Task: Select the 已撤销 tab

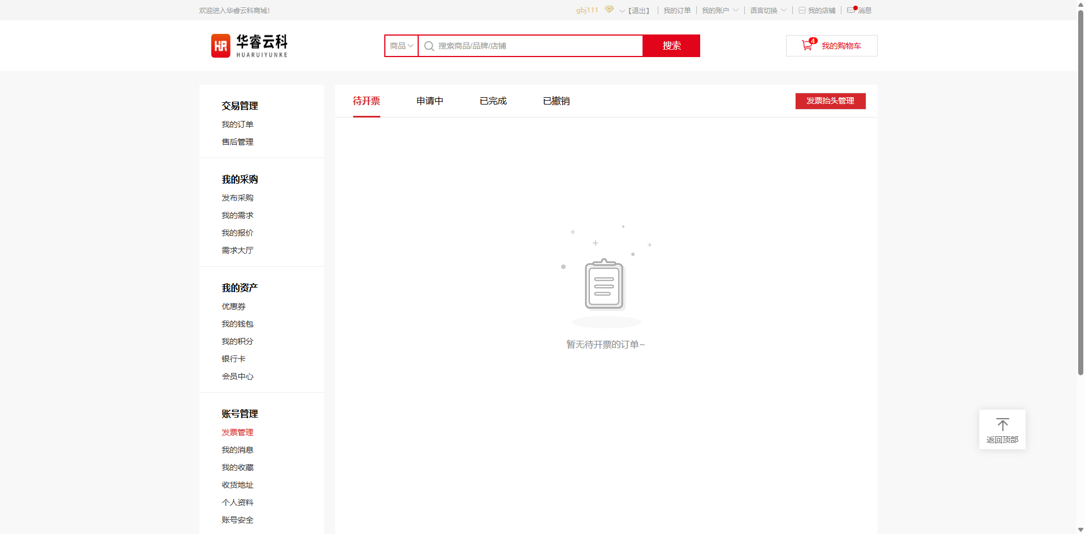Action: pos(556,101)
